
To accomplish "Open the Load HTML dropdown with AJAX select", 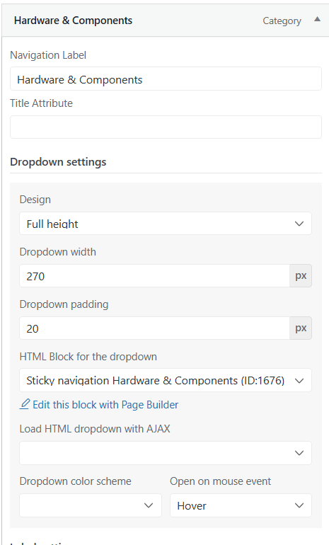I will pos(166,453).
